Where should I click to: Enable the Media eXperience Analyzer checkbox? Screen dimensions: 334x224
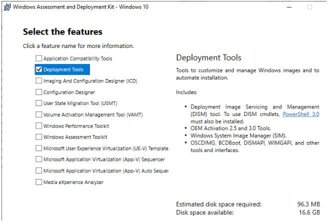[x=39, y=182]
